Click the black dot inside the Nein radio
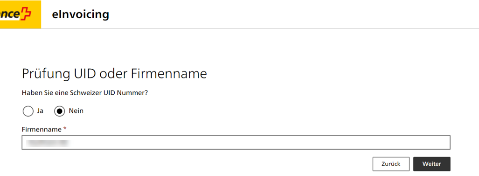Viewport: 479px width, 176px height. (60, 111)
